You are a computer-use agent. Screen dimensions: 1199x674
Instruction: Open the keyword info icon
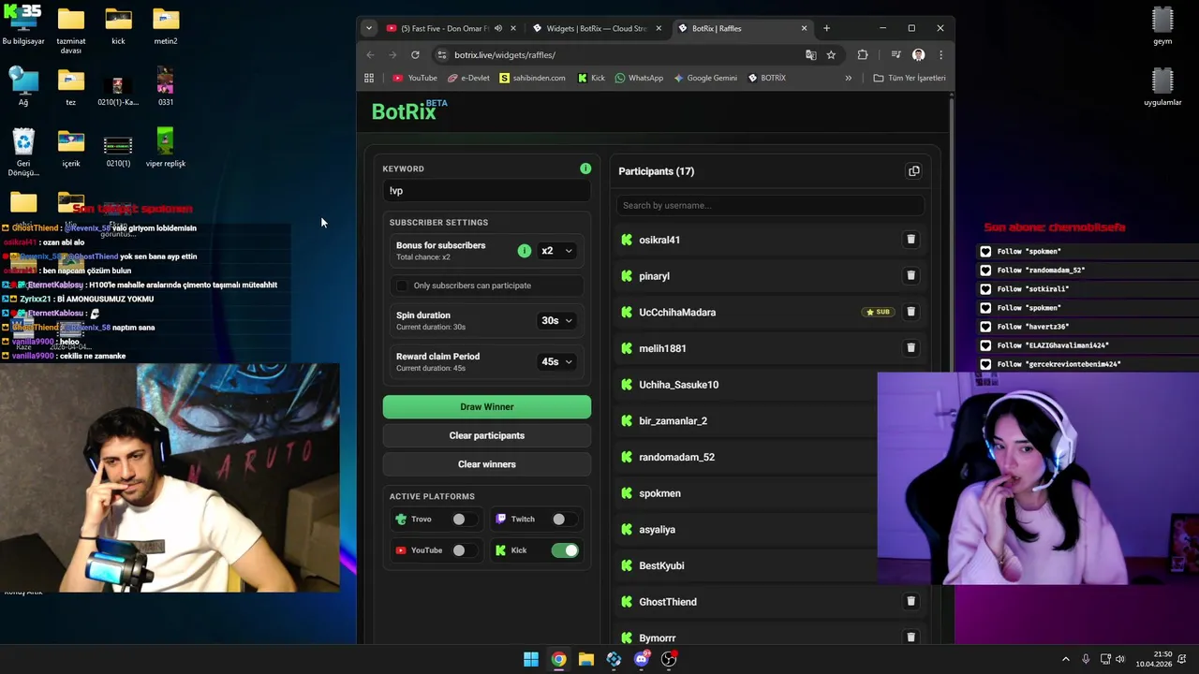[585, 168]
